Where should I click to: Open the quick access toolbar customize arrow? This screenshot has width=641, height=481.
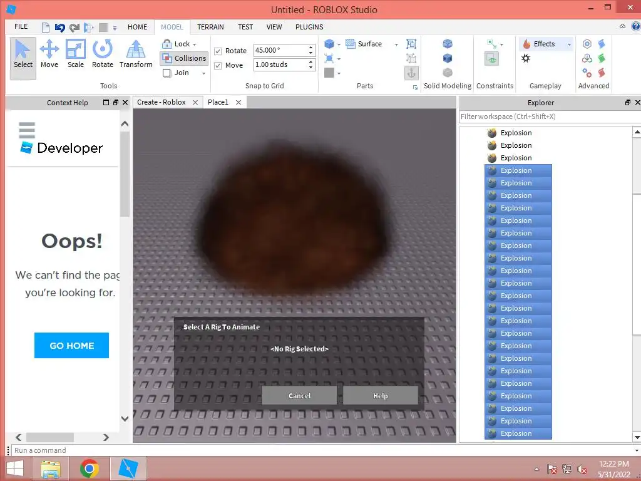pos(115,28)
